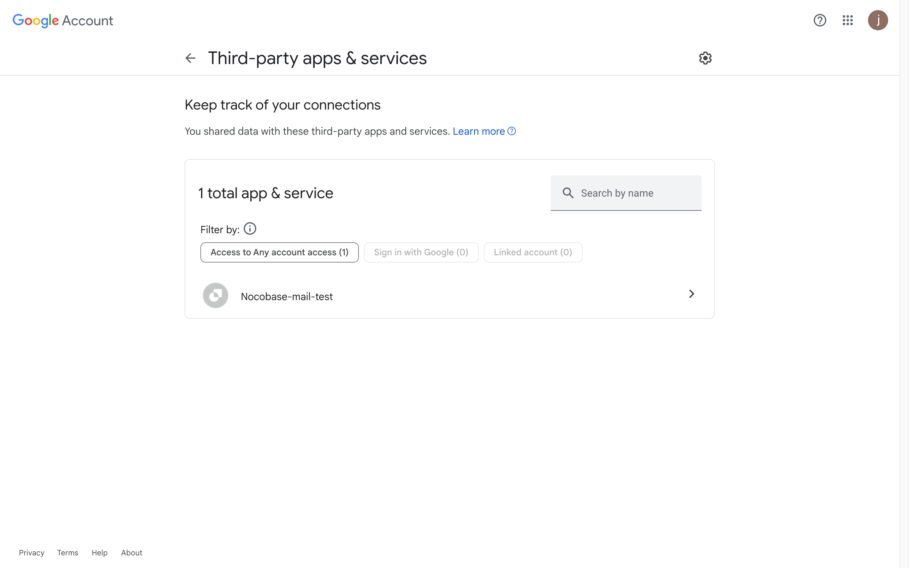Click the Search by name field
This screenshot has width=909, height=568.
pos(635,193)
